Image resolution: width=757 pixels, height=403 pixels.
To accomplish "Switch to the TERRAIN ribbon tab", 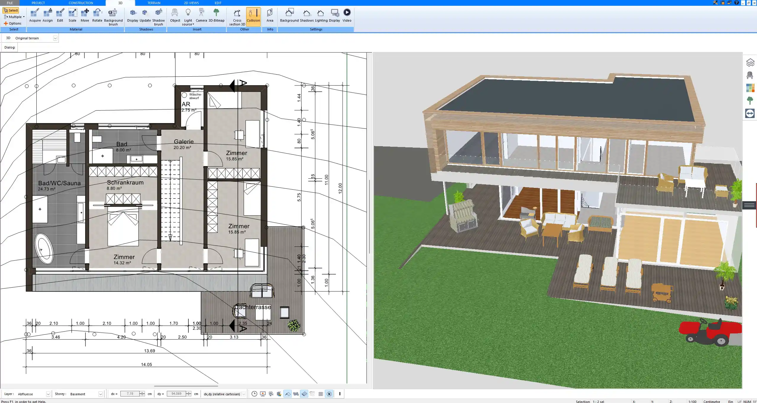I will tap(154, 3).
